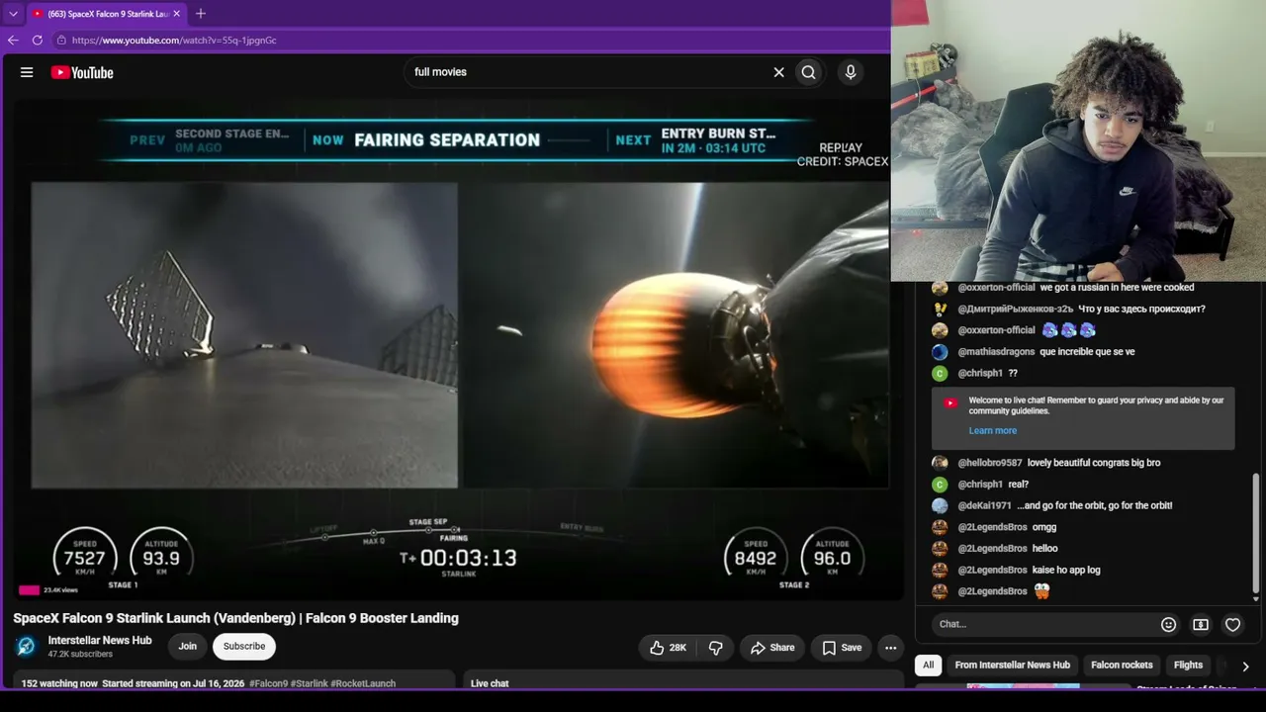Open the #RocketLaunch hashtag link

pos(363,683)
